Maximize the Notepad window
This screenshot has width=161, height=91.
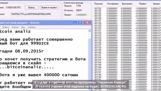tap(80, 22)
